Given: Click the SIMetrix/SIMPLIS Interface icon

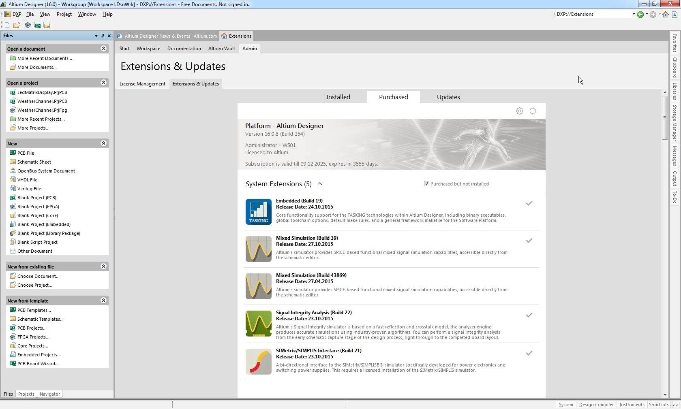Looking at the screenshot, I should click(x=258, y=361).
